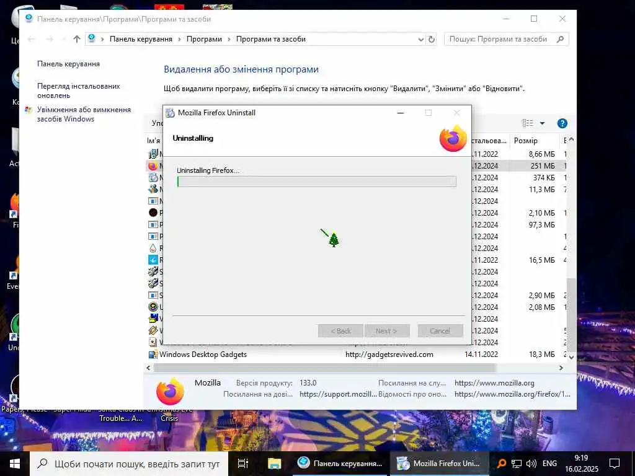Click the installer icon in dialog title bar
Viewport: 635px width, 476px height.
coord(171,113)
